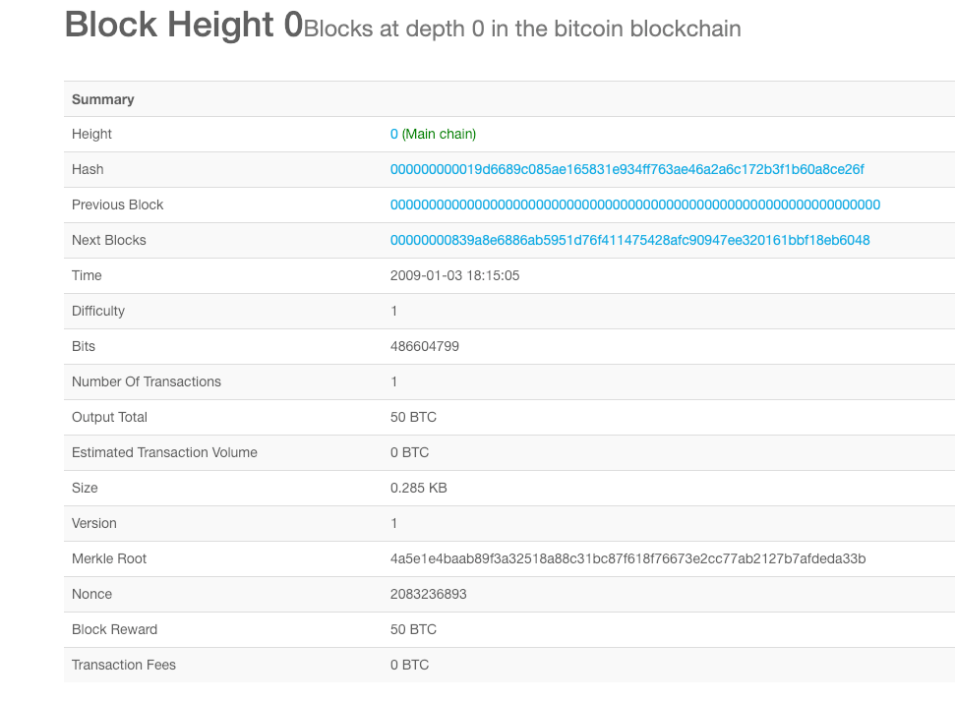Click the Version row label

tap(94, 524)
